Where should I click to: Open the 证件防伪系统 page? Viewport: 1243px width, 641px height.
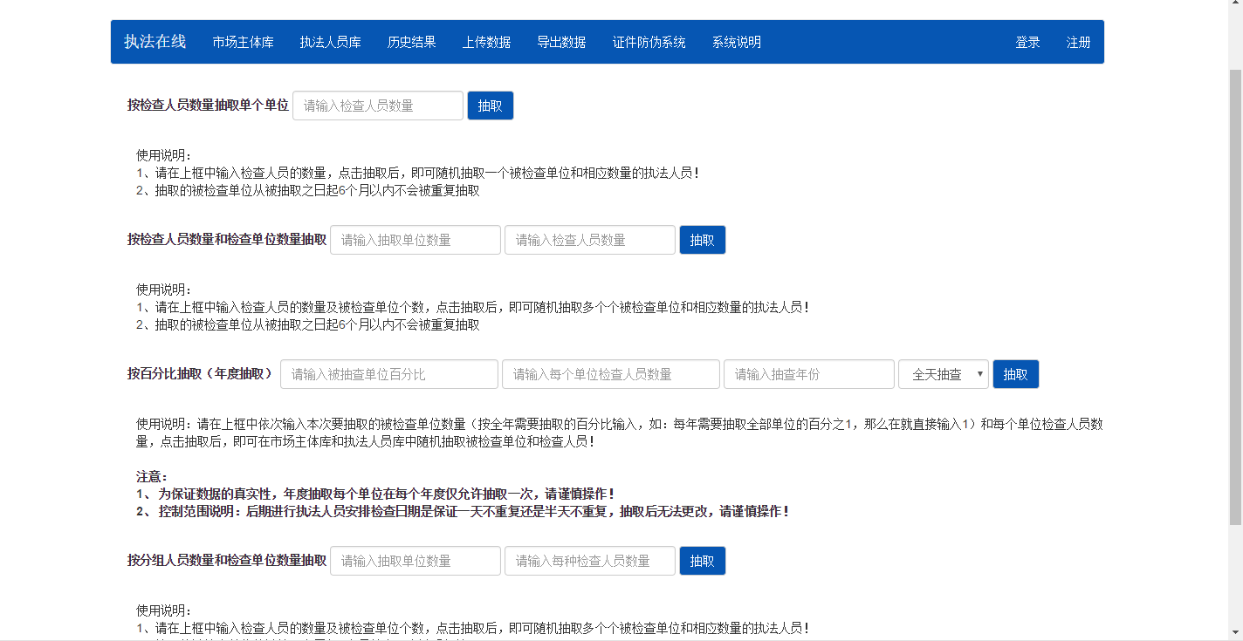pyautogui.click(x=649, y=41)
